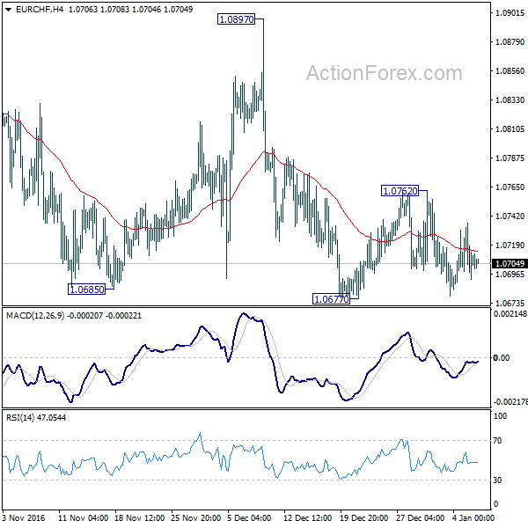Click the 1.08560 price axis value
The image size is (528, 528).
point(510,70)
